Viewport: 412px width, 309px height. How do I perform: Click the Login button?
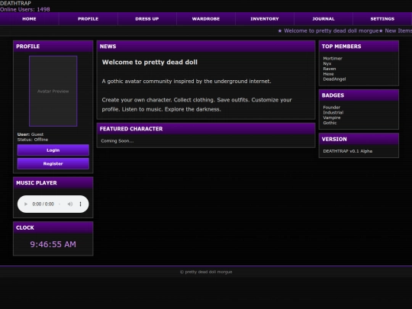pos(53,150)
